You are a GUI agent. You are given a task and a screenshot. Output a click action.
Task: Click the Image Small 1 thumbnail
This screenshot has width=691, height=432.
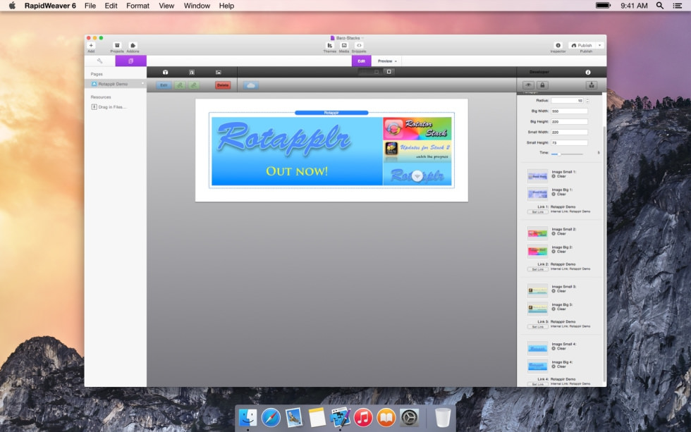pos(537,175)
